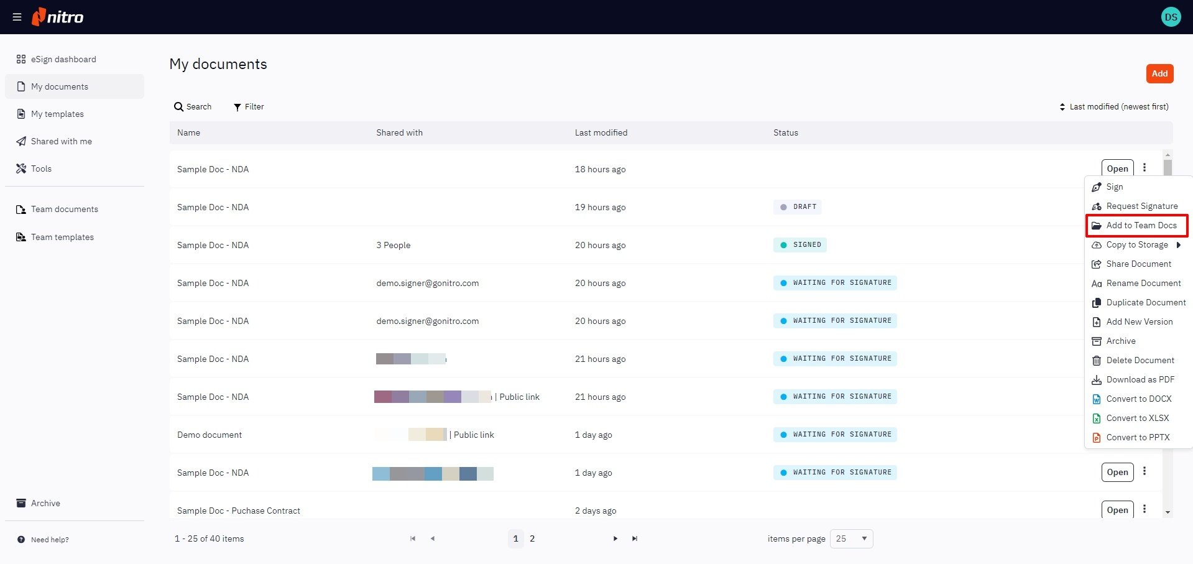Click the Need help? link

coord(50,540)
